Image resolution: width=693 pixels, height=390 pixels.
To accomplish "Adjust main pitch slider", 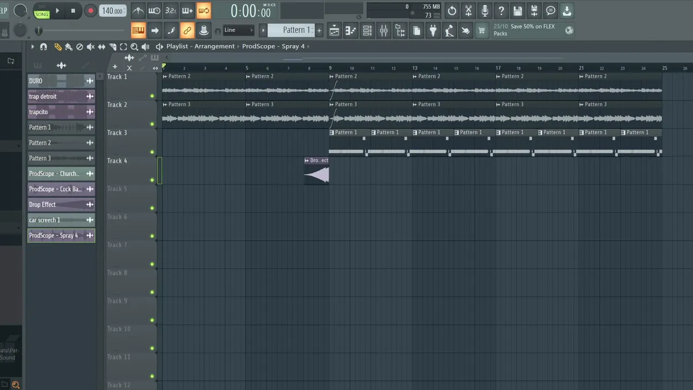I will 19,30.
